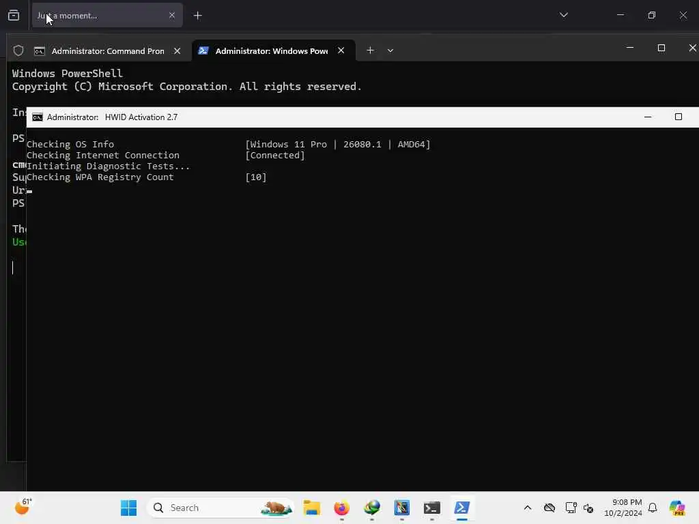The height and width of the screenshot is (524, 699).
Task: Click the '[Windows 11 Pro | 26080.1 | AMD64]' text
Action: point(338,145)
